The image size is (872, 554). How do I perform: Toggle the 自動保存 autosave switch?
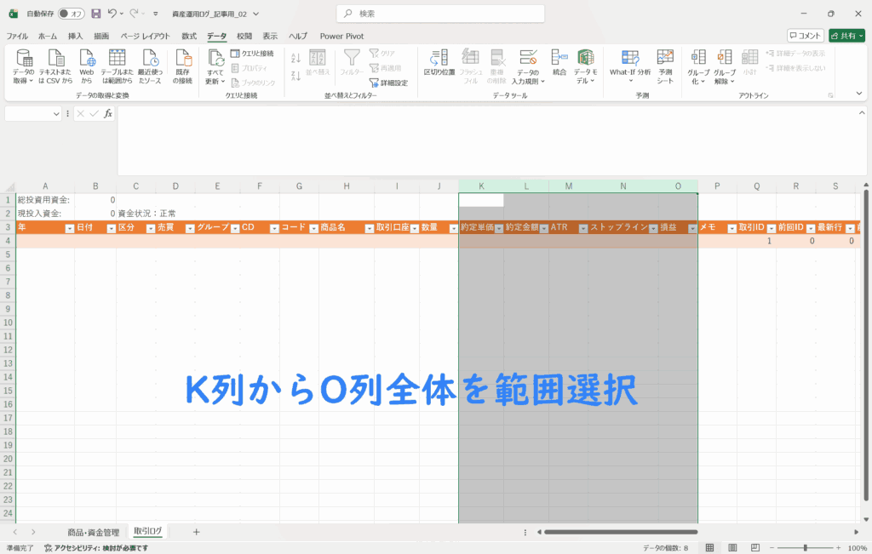click(x=72, y=14)
